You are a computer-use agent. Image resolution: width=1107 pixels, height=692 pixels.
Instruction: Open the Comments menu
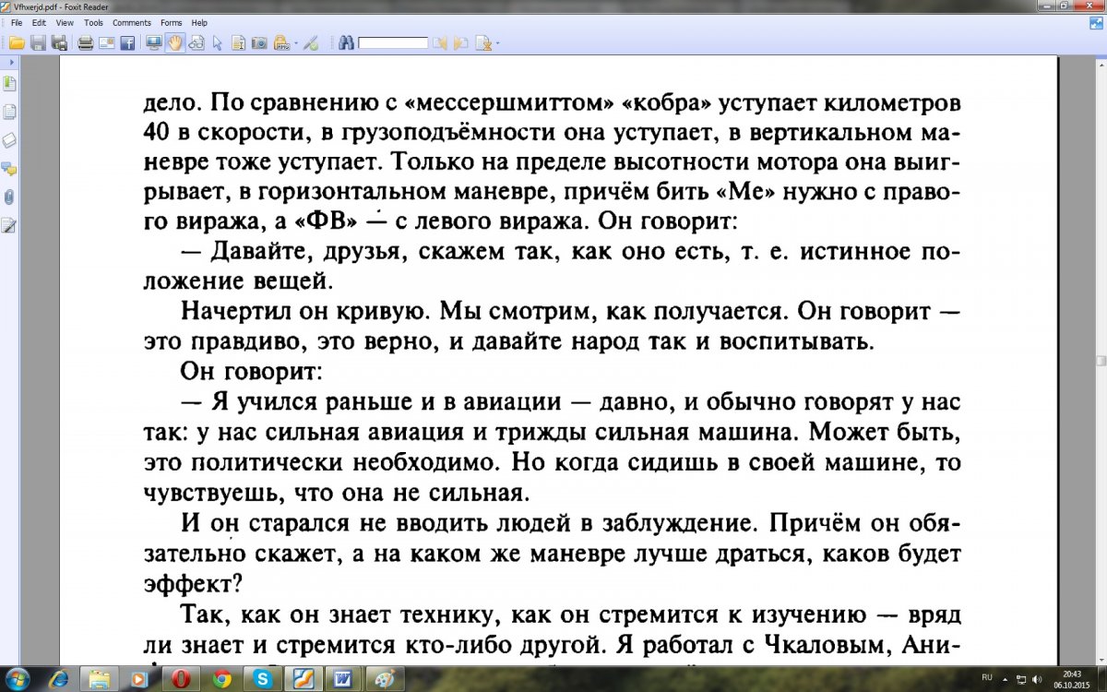(x=131, y=22)
